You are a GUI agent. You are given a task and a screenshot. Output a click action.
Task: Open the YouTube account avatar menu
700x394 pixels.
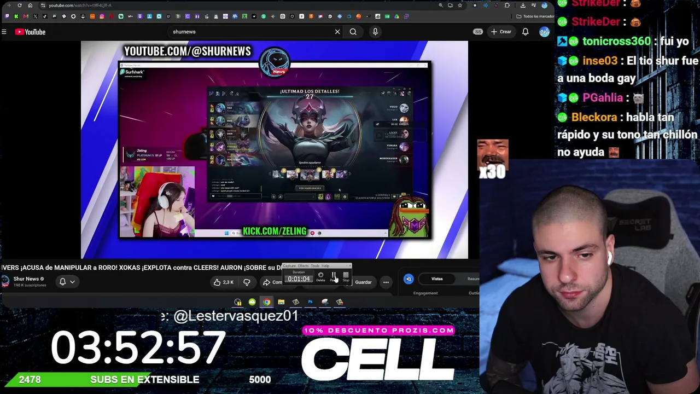click(x=544, y=32)
